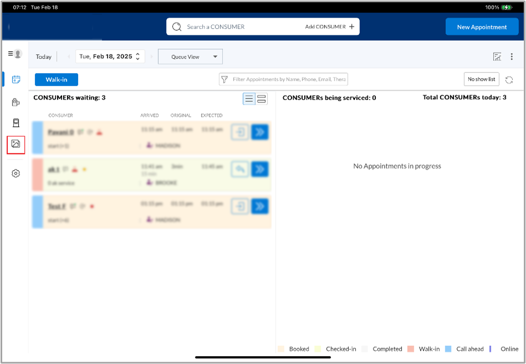Click 'No Appointments in progress' message
526x364 pixels.
397,166
